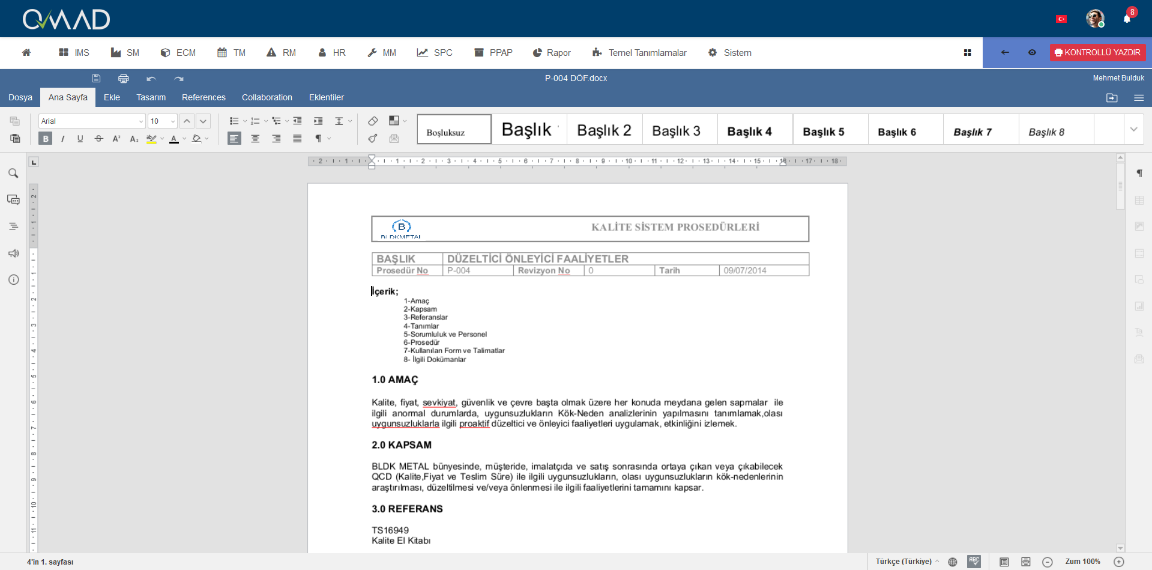
Task: Activate the text-to-speech reader icon
Action: [x=13, y=253]
